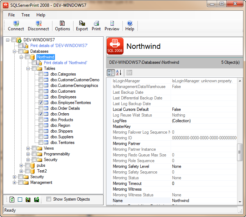The width and height of the screenshot is (246, 217).
Task: Open the Options toolbar icon
Action: point(62,23)
